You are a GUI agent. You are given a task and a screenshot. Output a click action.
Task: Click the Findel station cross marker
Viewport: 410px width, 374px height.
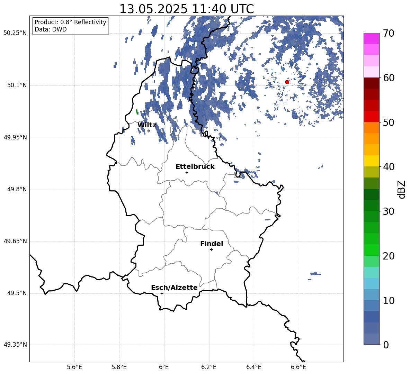[211, 250]
